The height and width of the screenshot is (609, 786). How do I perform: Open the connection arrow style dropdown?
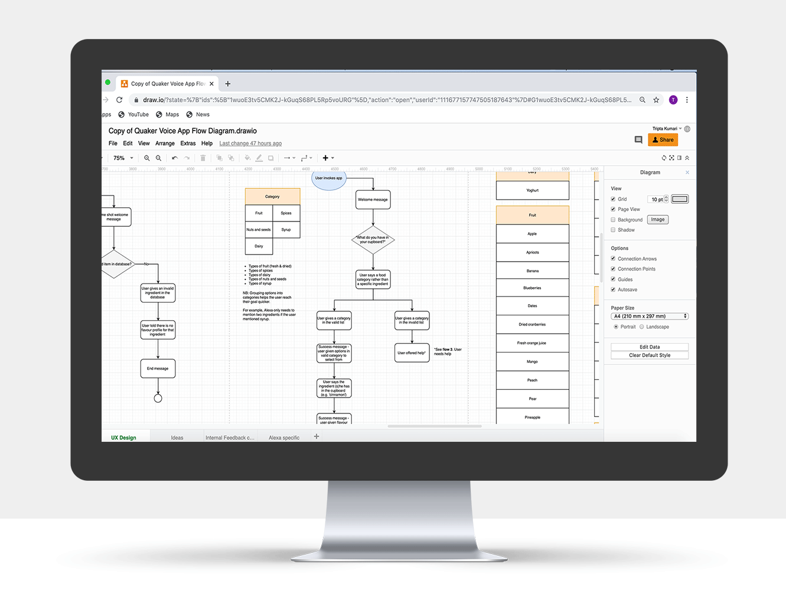point(289,158)
